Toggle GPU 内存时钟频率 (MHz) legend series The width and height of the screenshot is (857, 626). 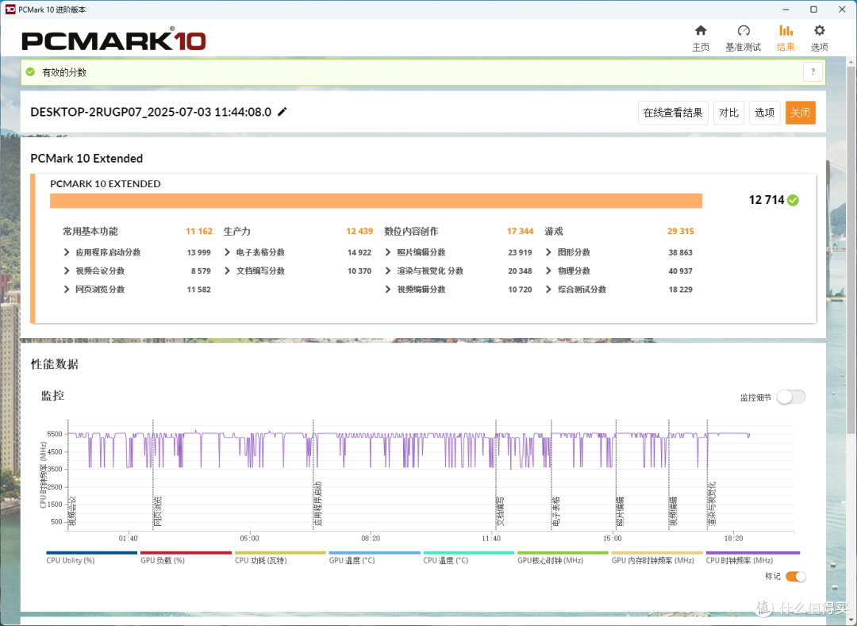pyautogui.click(x=657, y=557)
